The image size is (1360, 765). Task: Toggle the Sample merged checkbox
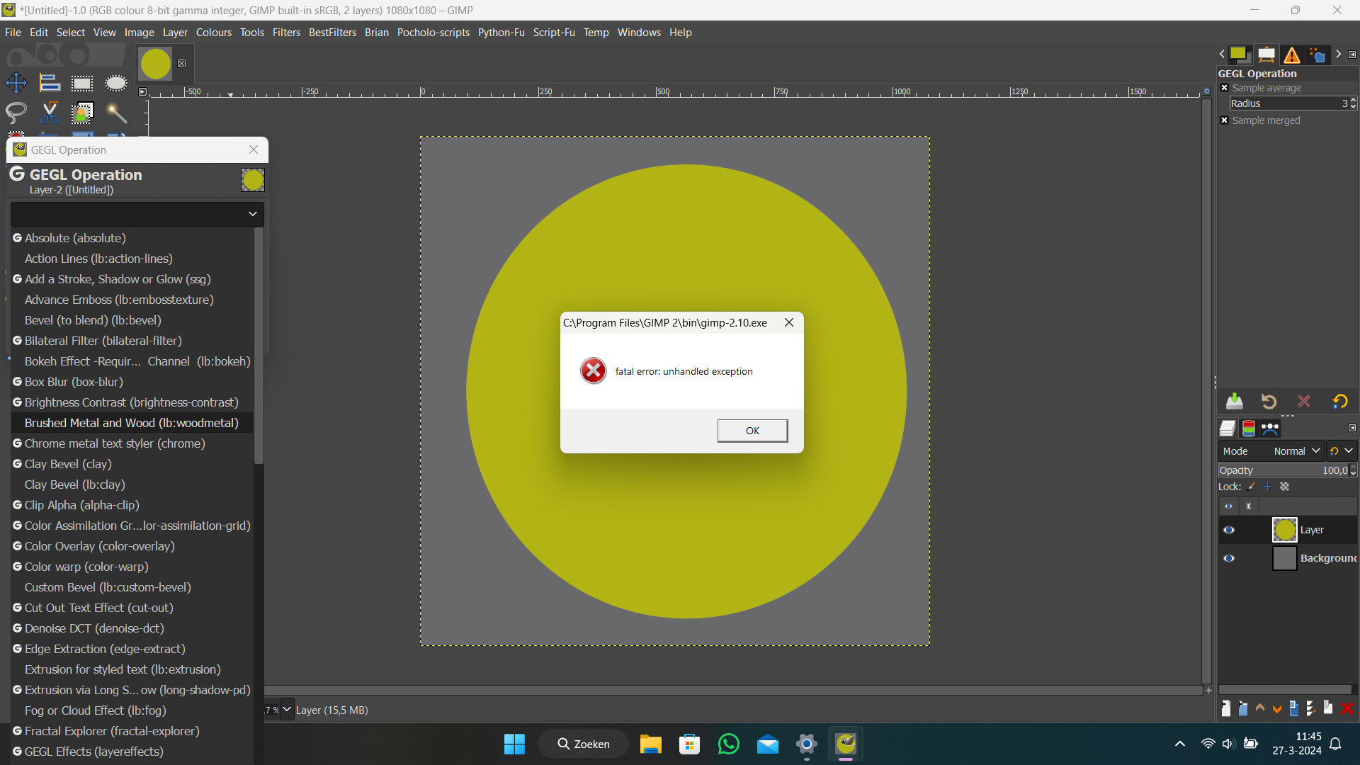(x=1225, y=120)
